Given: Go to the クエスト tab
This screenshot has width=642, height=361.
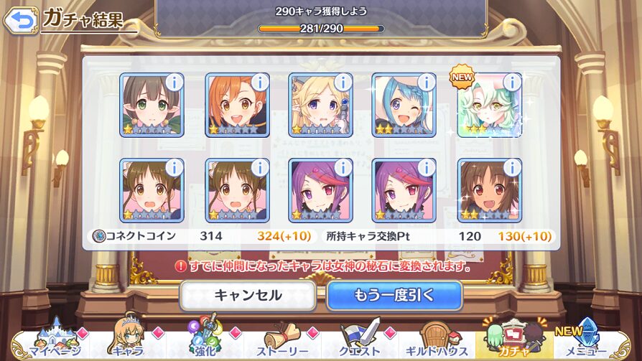Looking at the screenshot, I should [x=360, y=338].
